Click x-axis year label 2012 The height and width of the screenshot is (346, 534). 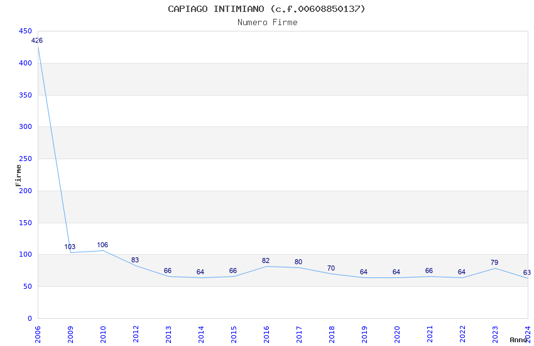pos(136,335)
